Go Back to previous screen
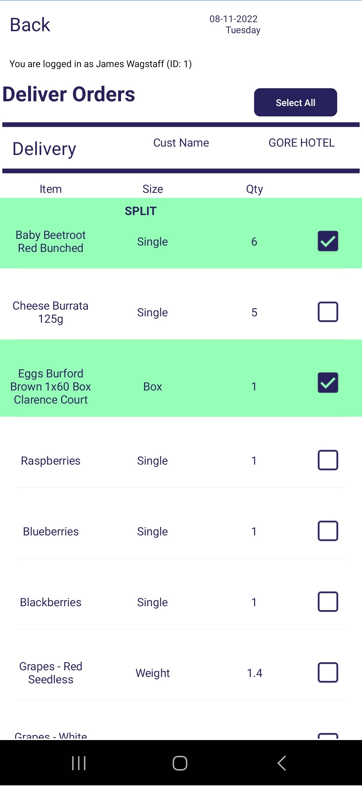 pos(30,25)
